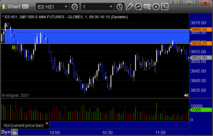Click the 11:00 time axis label
The image size is (213, 136).
click(x=160, y=133)
